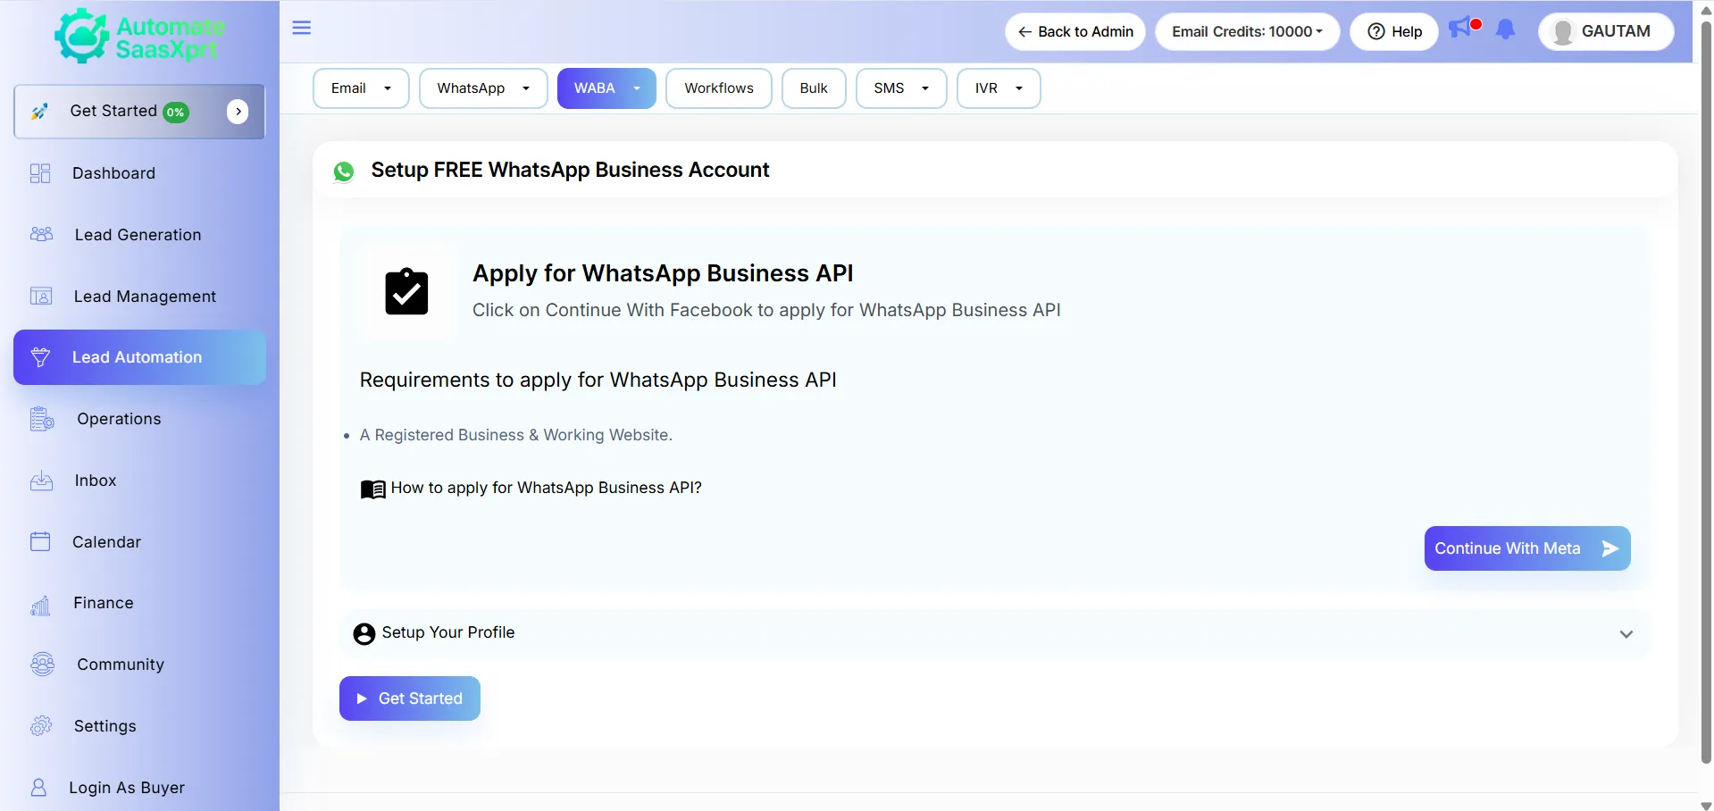Go to Dashboard in the sidebar

coord(139,173)
